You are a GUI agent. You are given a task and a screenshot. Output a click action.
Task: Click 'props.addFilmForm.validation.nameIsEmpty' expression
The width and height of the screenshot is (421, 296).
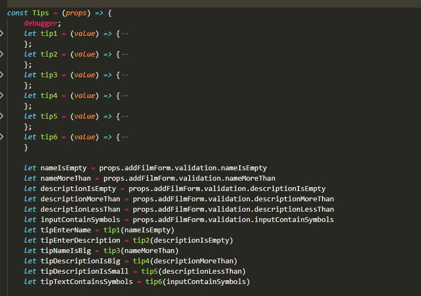coord(183,168)
